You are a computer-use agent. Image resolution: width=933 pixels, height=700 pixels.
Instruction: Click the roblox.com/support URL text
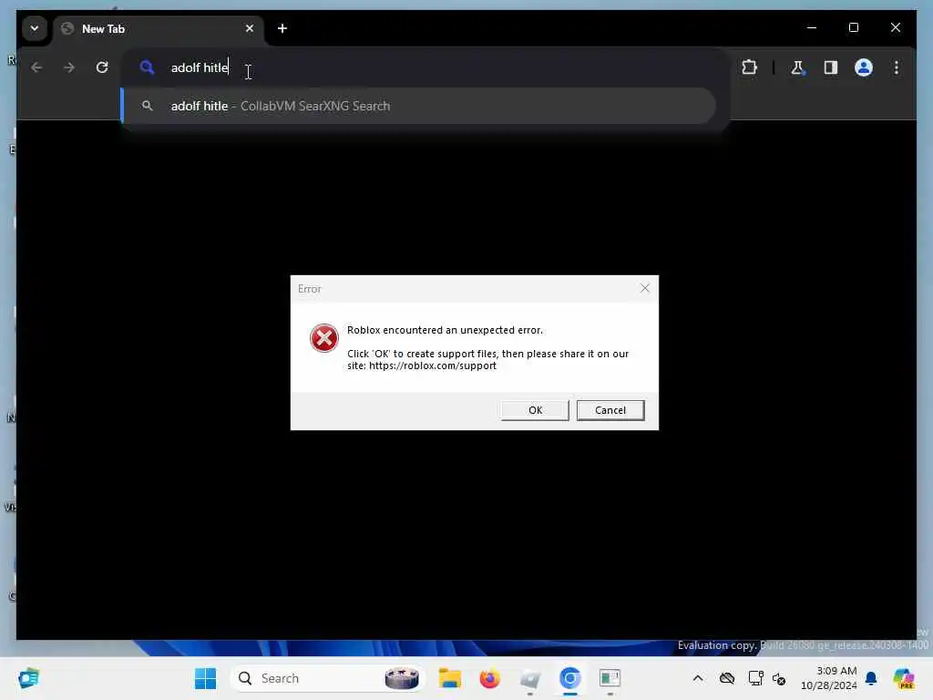pos(433,365)
